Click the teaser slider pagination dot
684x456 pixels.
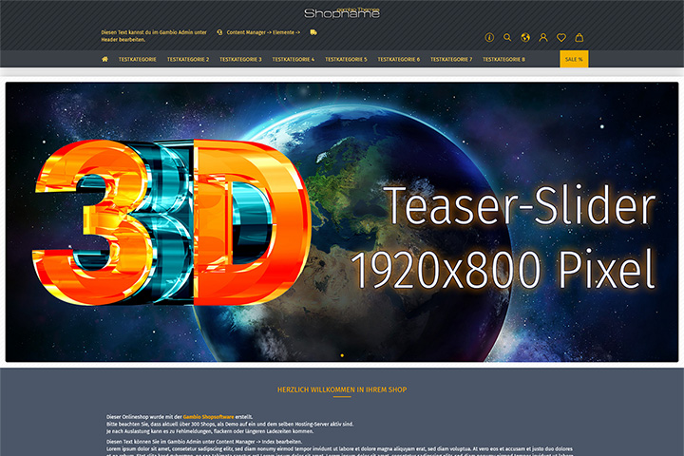342,355
